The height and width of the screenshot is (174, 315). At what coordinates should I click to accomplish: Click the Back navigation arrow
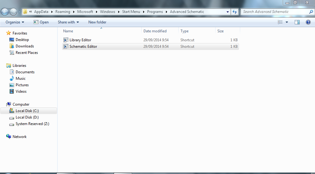[x=5, y=12]
